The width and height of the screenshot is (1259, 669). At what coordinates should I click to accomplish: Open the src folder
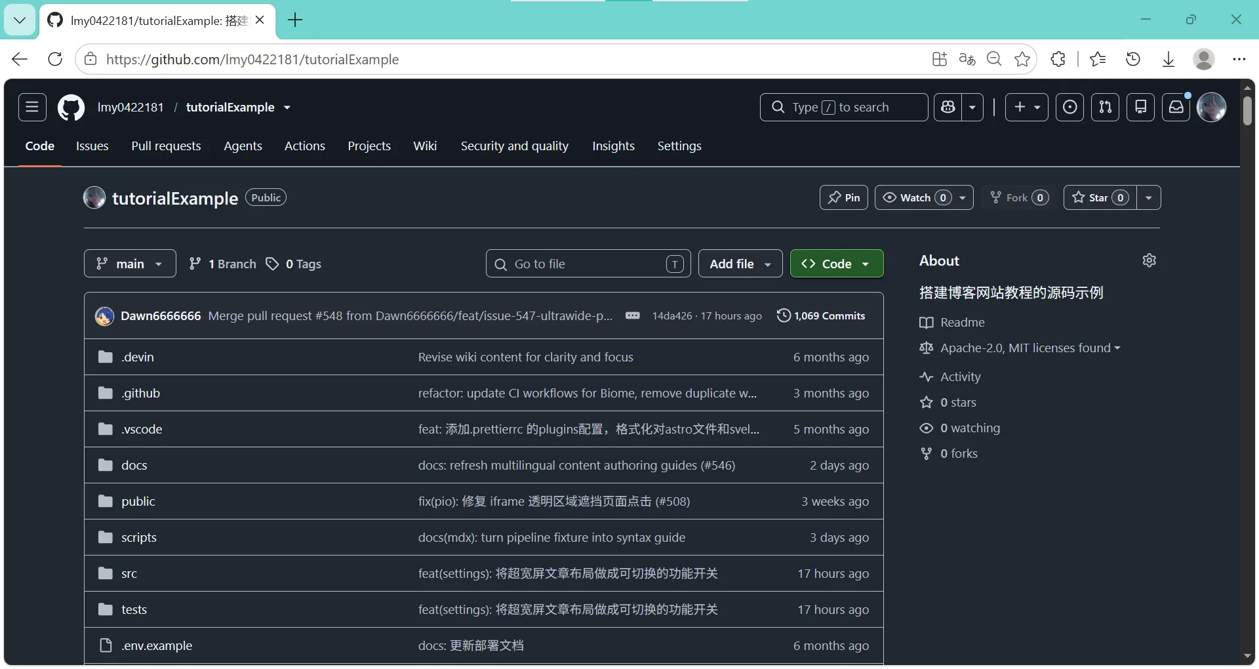tap(129, 573)
